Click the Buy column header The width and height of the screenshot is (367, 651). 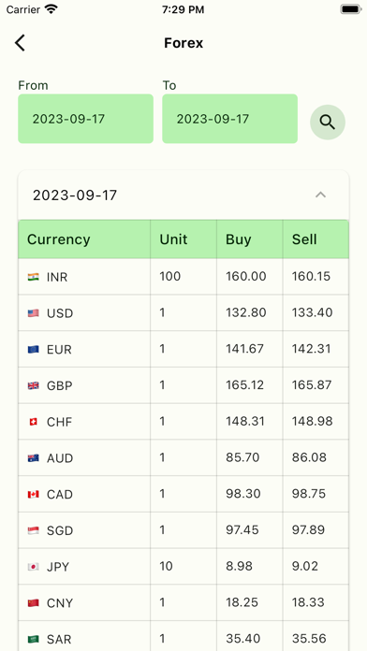pos(238,239)
